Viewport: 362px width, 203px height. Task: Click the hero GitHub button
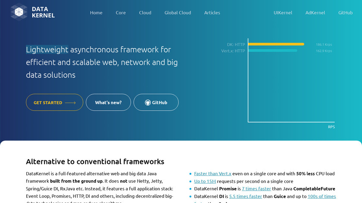click(x=156, y=102)
